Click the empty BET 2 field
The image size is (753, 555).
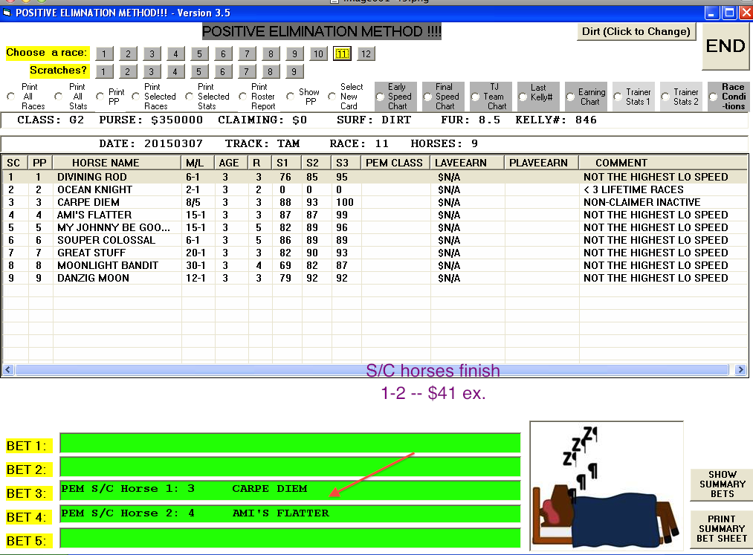(290, 467)
